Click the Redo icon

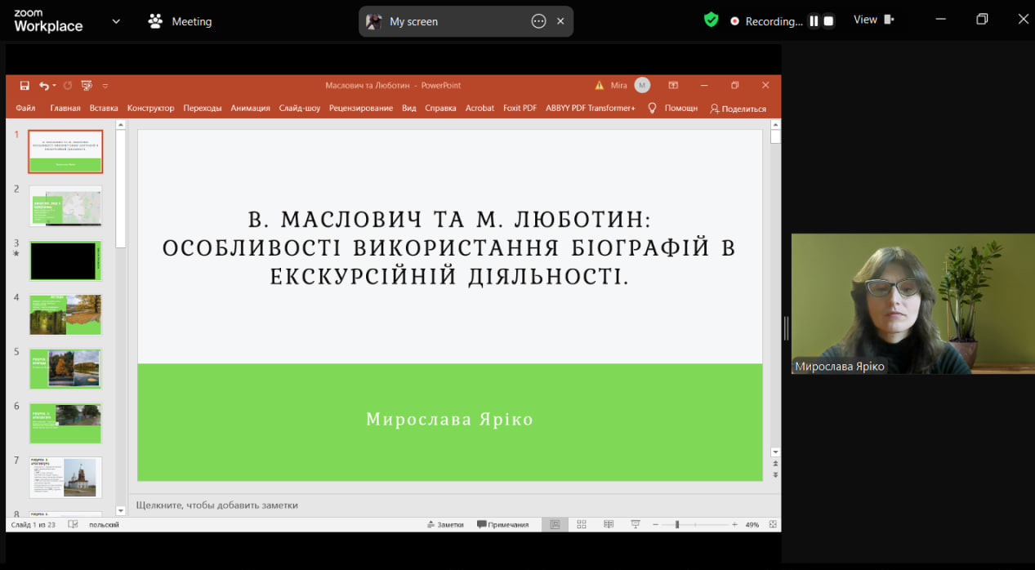pos(67,85)
